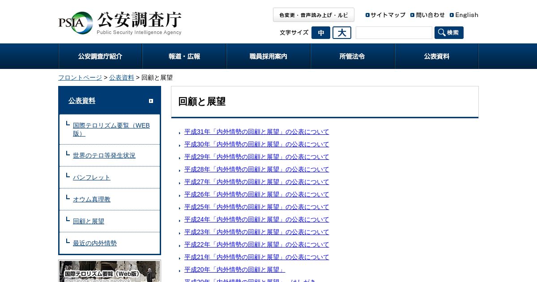
Task: Open 平成21年 回顧と展望 publication link
Action: point(257,257)
